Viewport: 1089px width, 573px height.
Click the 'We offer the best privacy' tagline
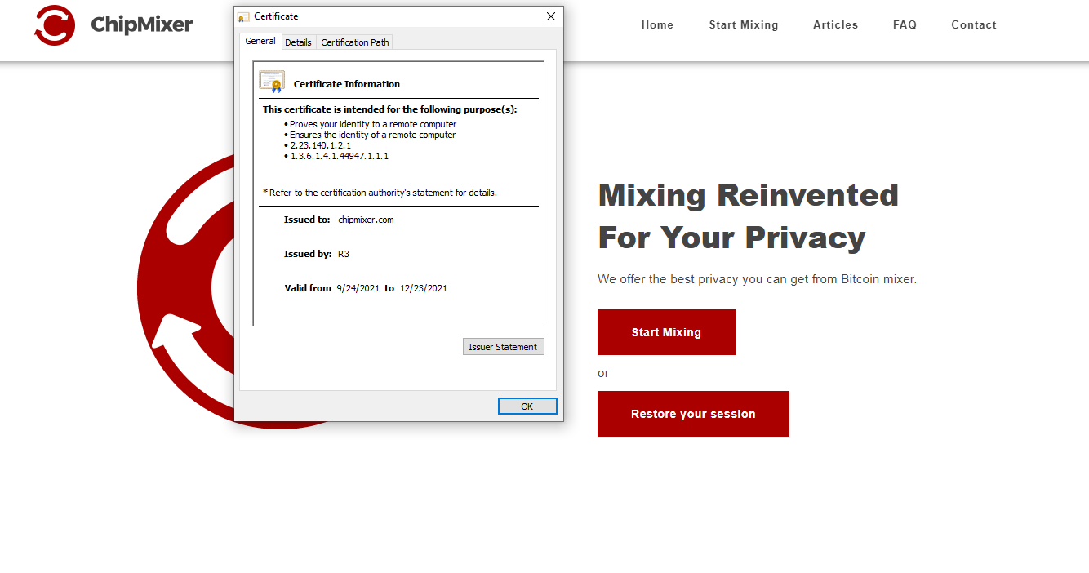click(x=757, y=279)
